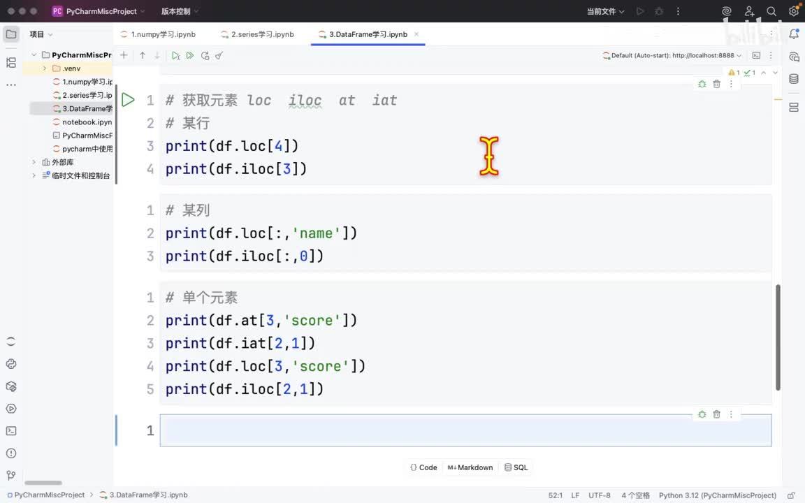Screen dimensions: 805x503
Task: Open the Project tool window folder icon
Action: coord(10,34)
